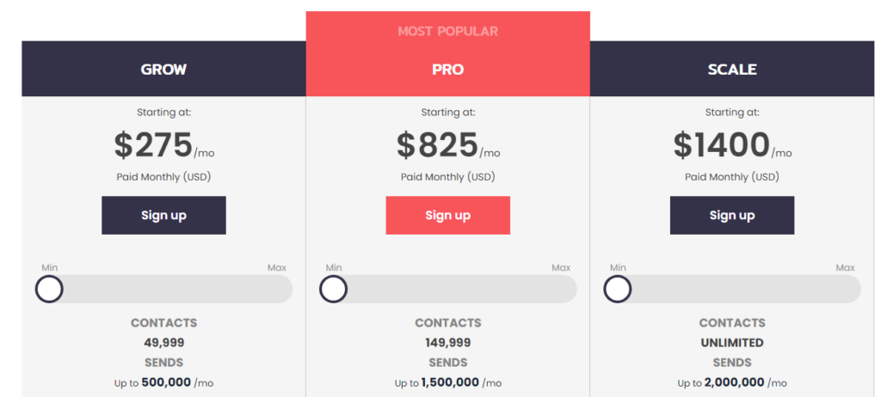Click the $1400/mo price in SCALE
Screen dimensions: 881x397
coord(731,146)
